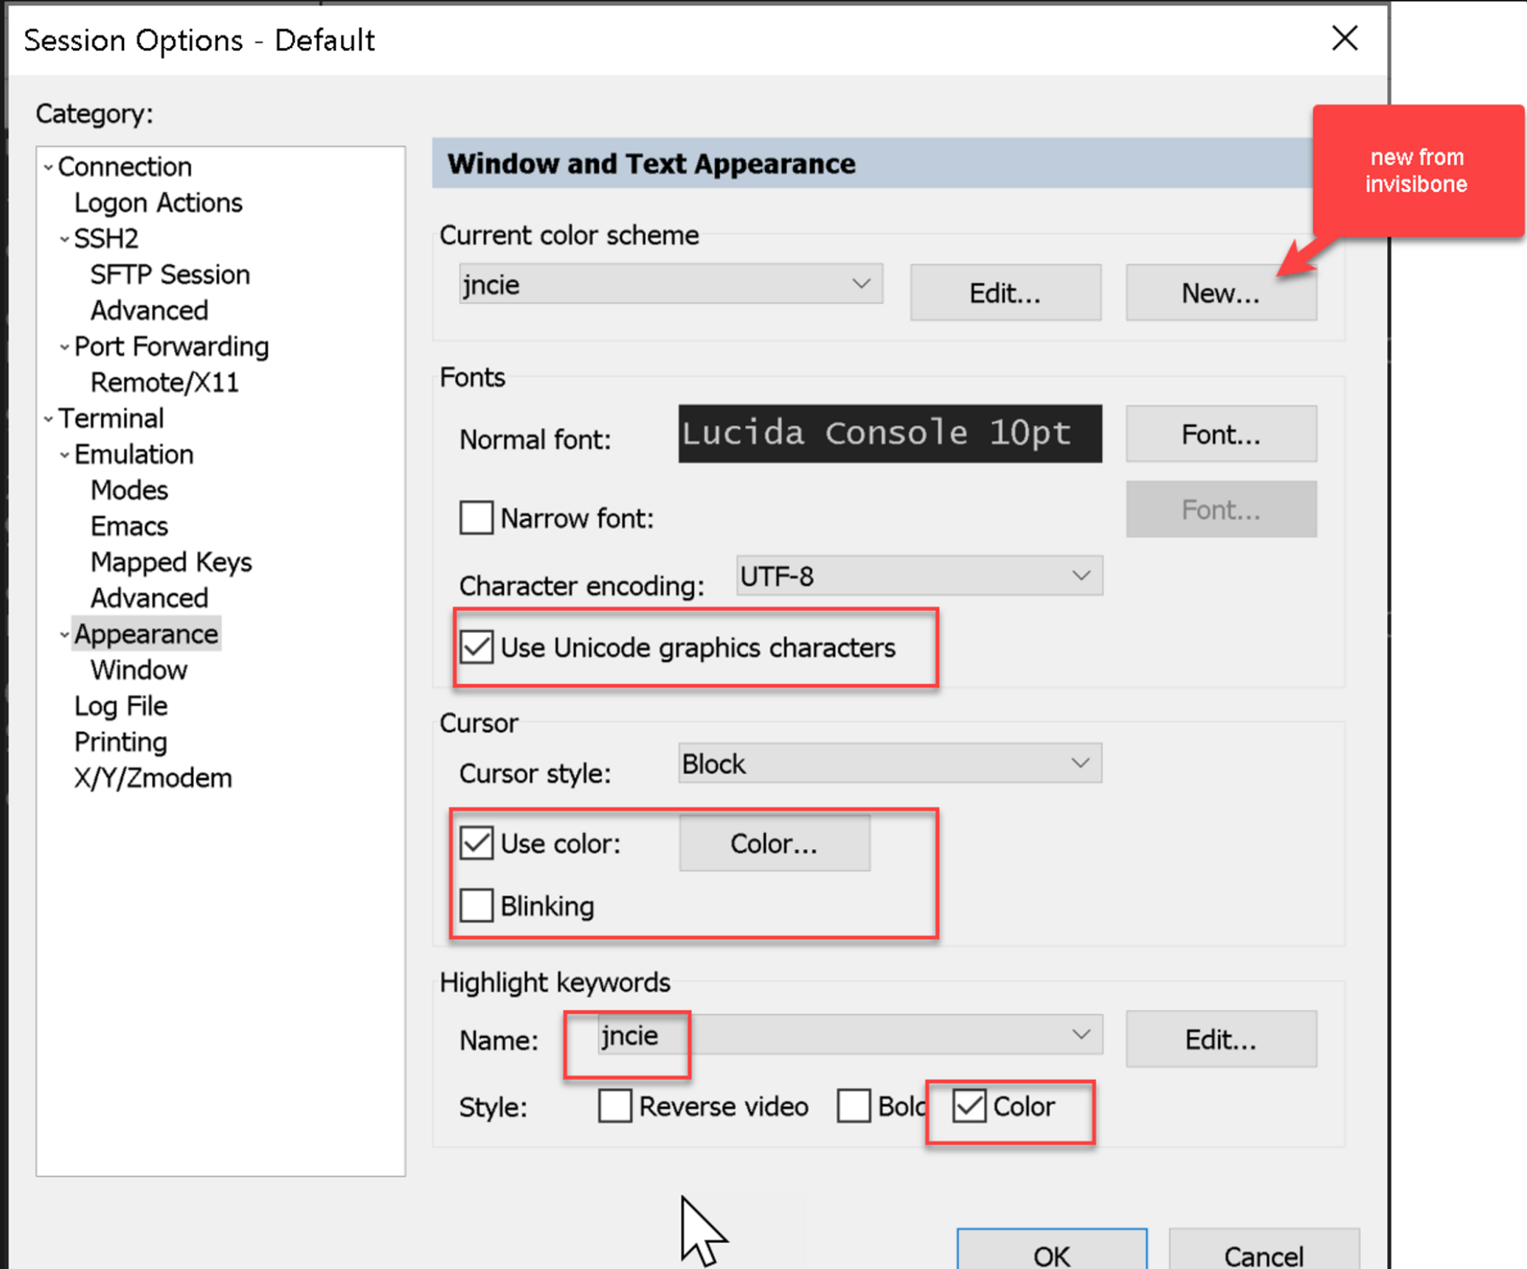Uncheck Use Unicode graphics characters

(477, 648)
